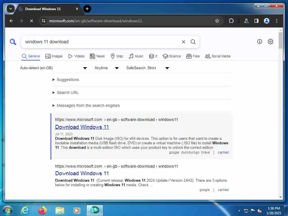This screenshot has height=216, width=288.
Task: Switch to the Files category
Action: [193, 56]
